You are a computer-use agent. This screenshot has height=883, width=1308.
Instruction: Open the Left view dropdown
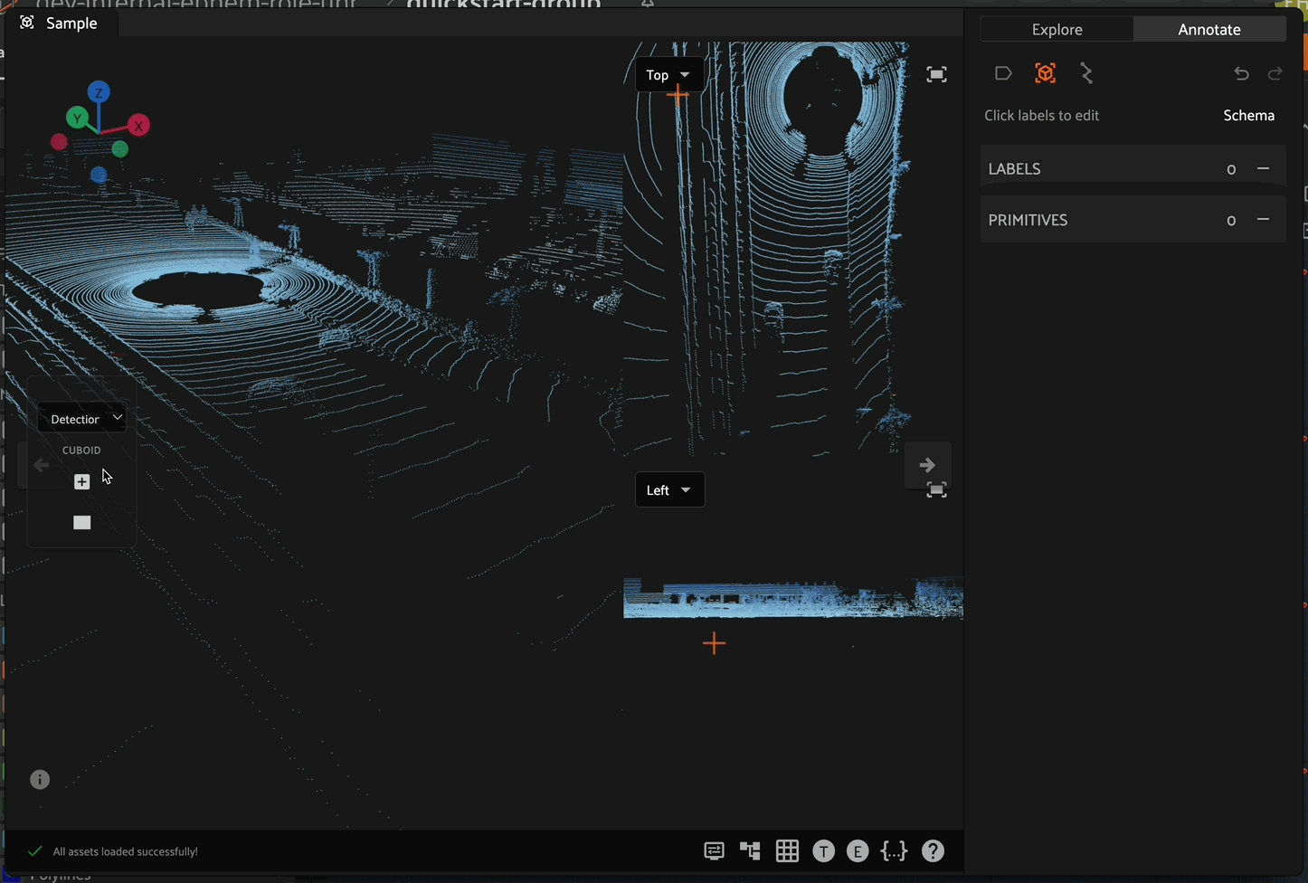point(669,489)
